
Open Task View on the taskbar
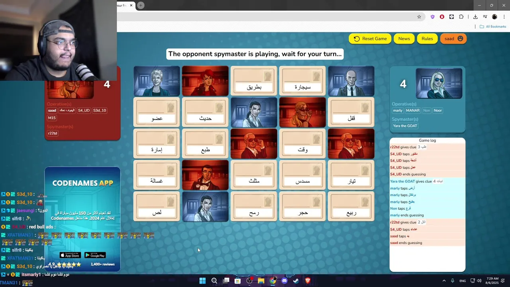coord(226,281)
